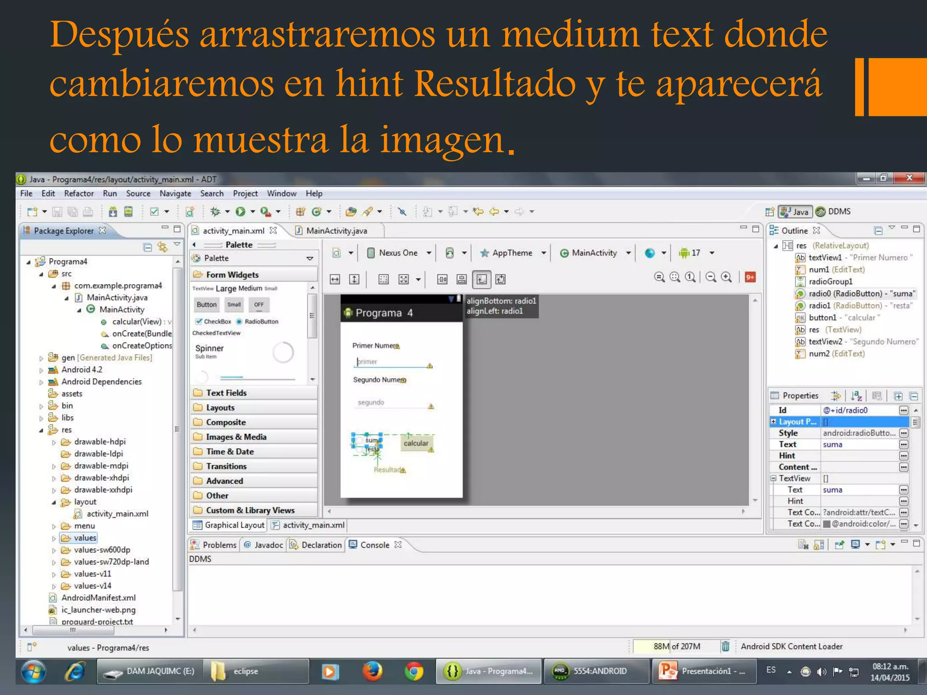Expand the gen Generated Java Files folder

point(41,358)
